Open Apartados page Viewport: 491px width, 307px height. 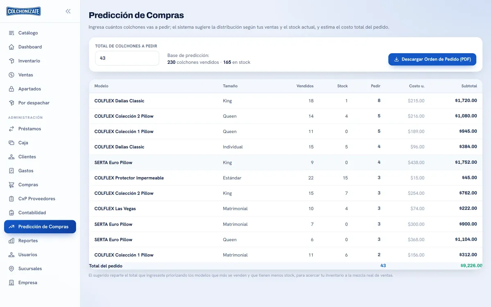pyautogui.click(x=40, y=89)
